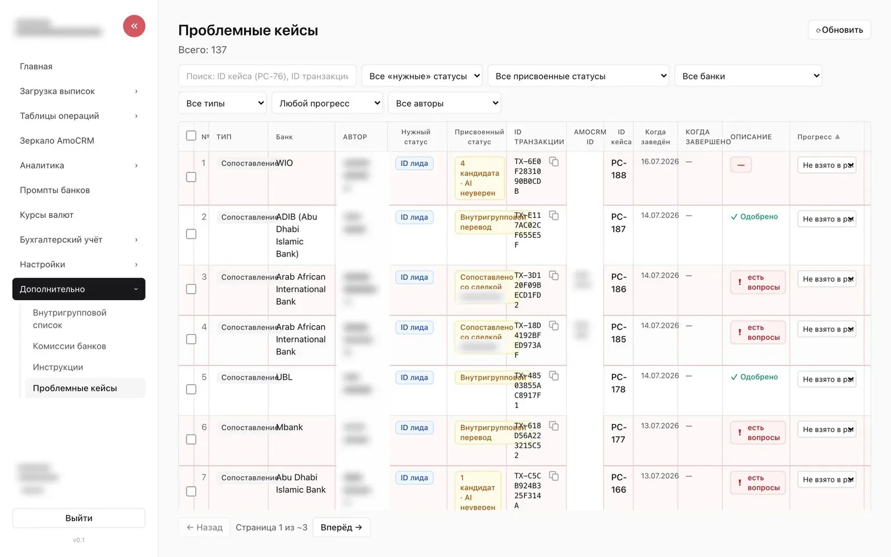This screenshot has height=557, width=891.
Task: Open Комиссии банков submenu item
Action: (x=69, y=346)
